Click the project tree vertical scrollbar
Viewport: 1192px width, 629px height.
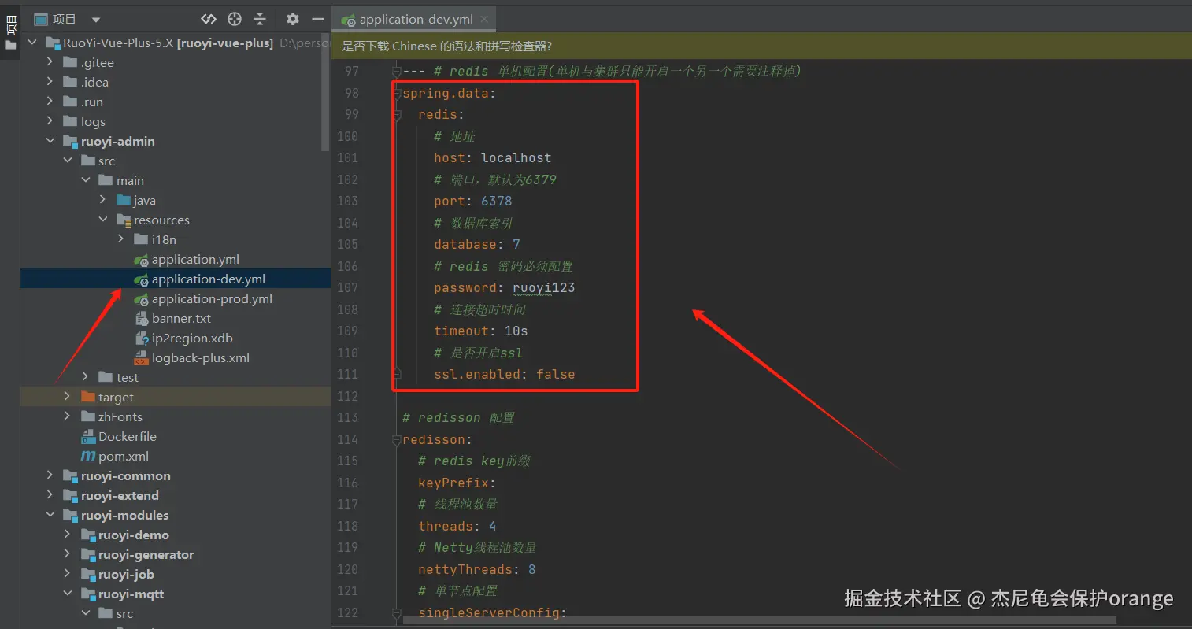326,92
